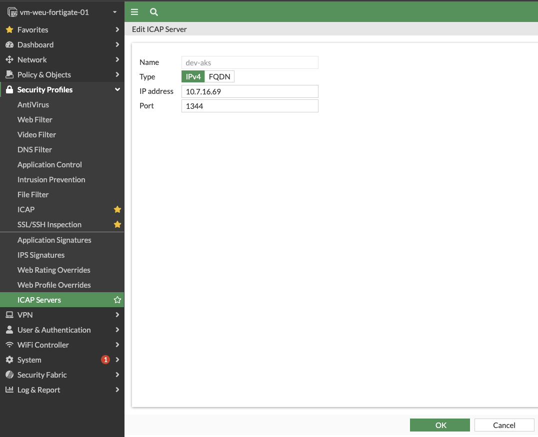Unfavorite ICAP using its yellow star
The width and height of the screenshot is (538, 437).
click(117, 210)
